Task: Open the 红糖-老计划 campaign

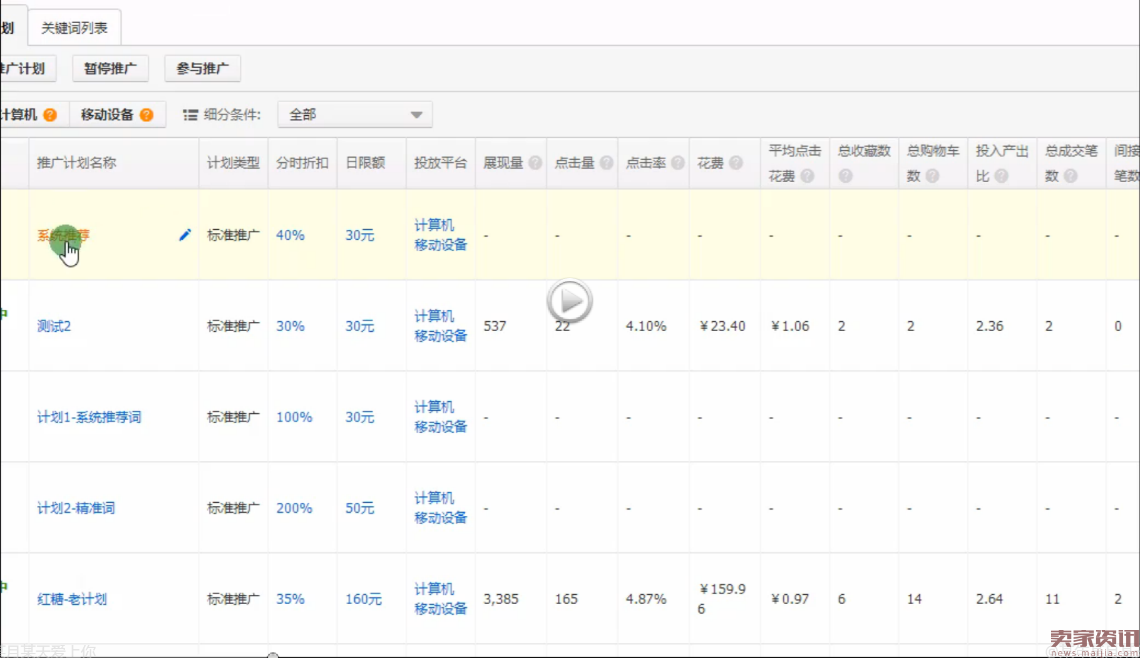Action: 72,599
